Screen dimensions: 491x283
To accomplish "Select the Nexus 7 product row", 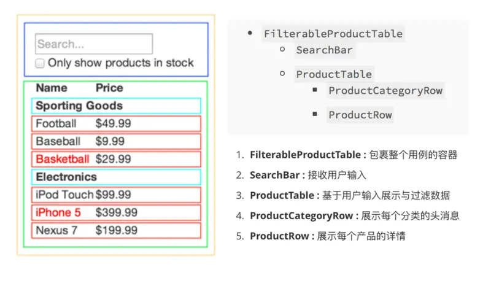I will coord(116,230).
